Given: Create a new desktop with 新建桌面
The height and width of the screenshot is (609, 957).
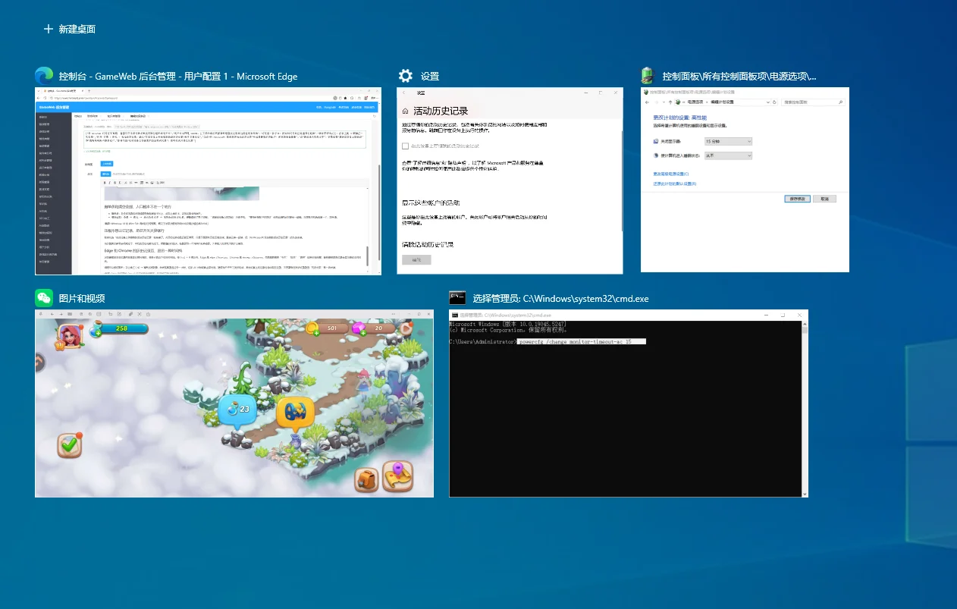Looking at the screenshot, I should pos(69,29).
